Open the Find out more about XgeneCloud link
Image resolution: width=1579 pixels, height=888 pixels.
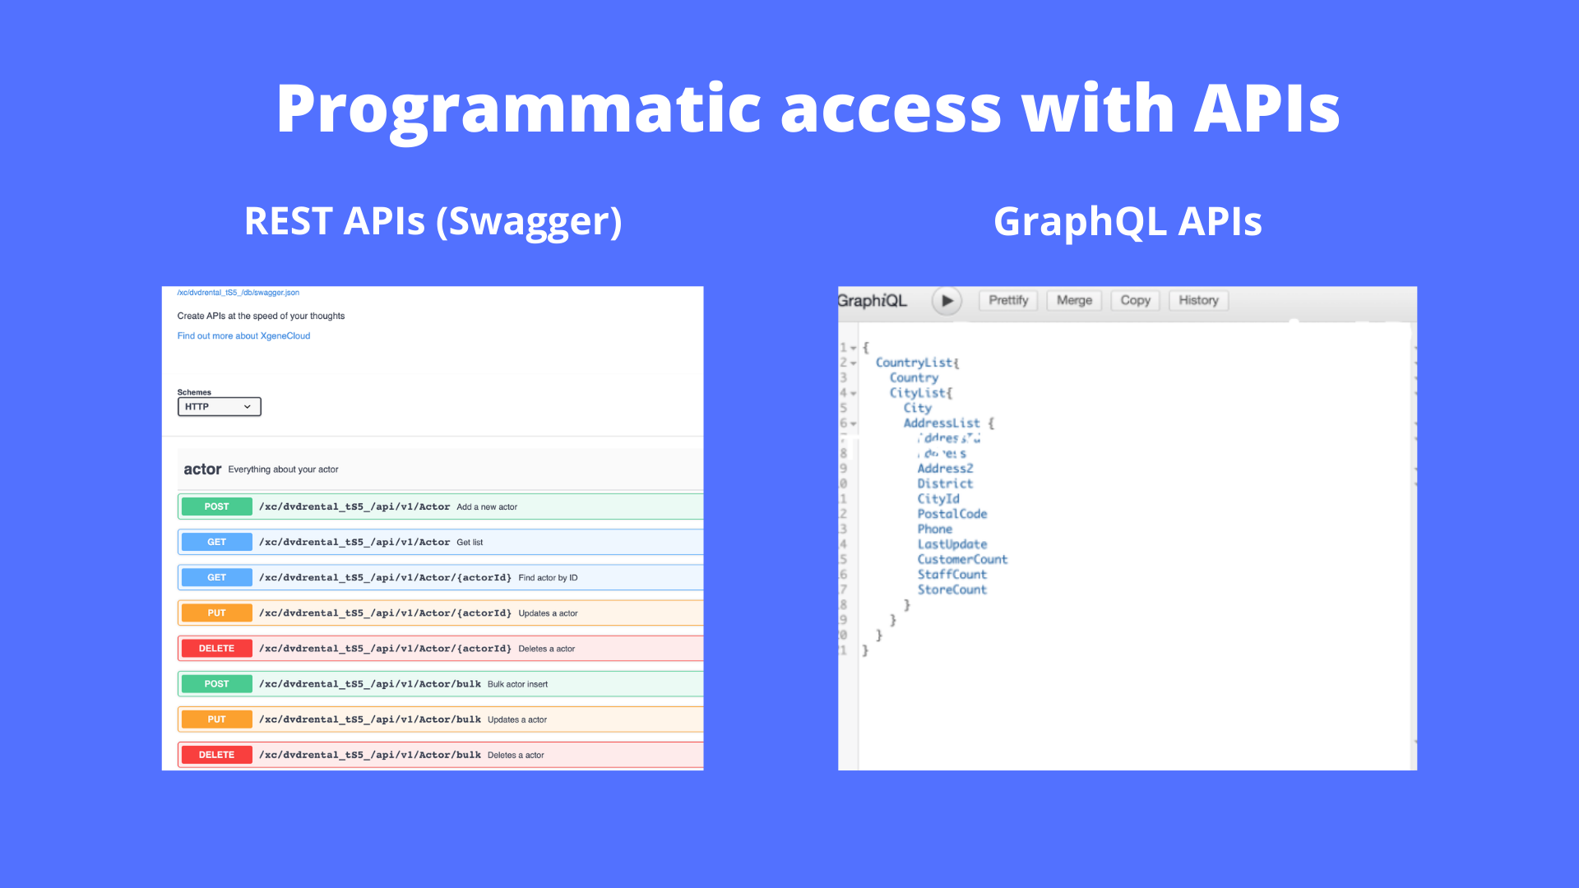(x=243, y=336)
